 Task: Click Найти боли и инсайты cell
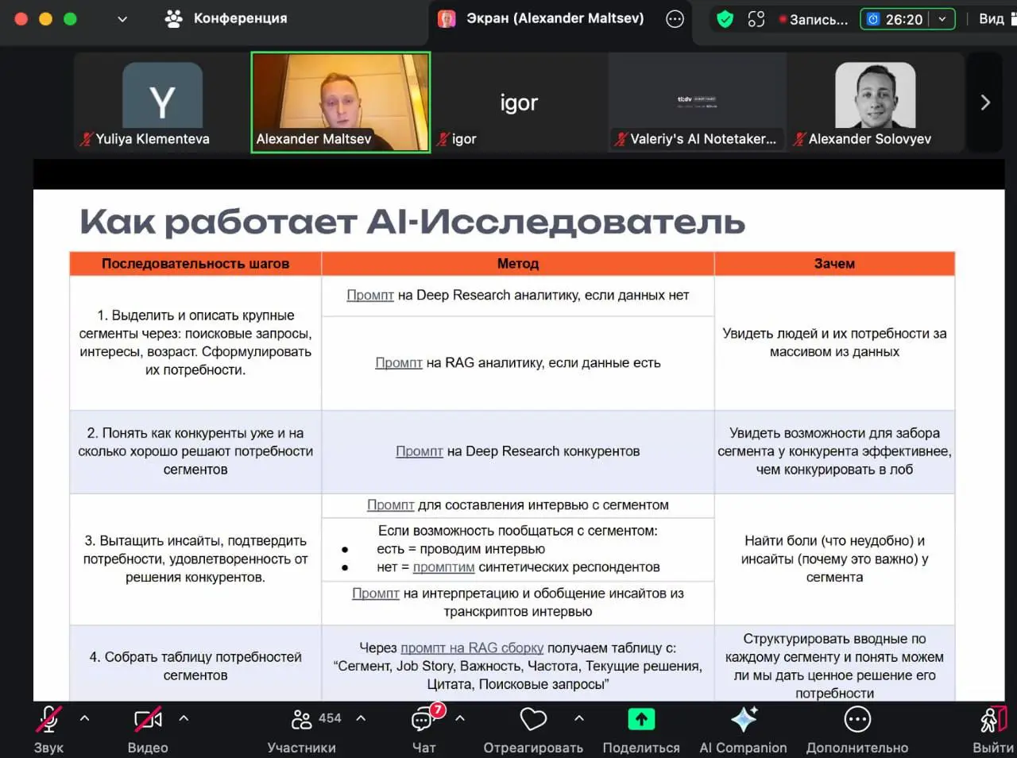point(834,559)
